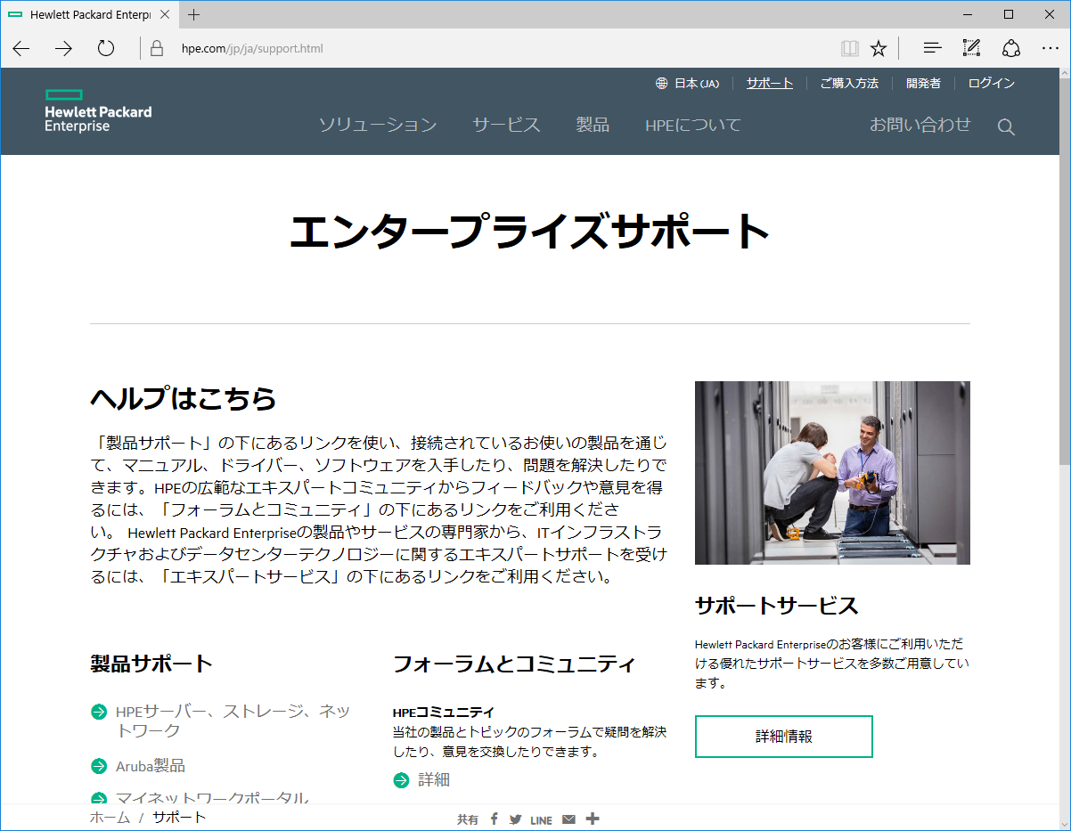Open お問い合わせ contact menu

[x=920, y=125]
